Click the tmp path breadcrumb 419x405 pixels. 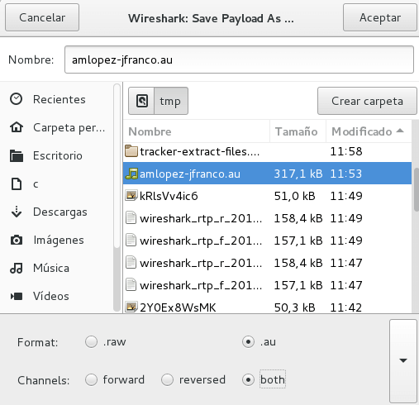click(171, 101)
